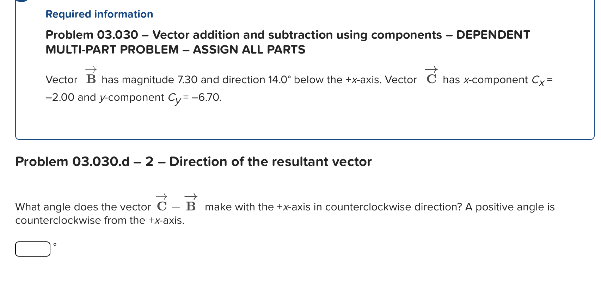Click the degree symbol beside the answer box
The image size is (601, 295).
(x=54, y=244)
